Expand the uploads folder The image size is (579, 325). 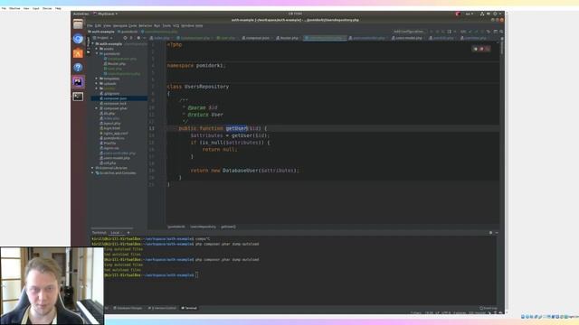tap(97, 84)
